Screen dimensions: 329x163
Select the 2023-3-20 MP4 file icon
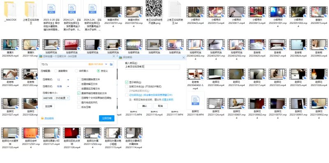[51, 9]
